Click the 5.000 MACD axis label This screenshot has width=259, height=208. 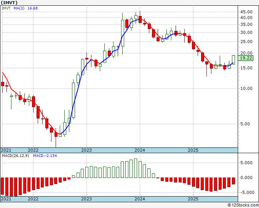click(247, 163)
